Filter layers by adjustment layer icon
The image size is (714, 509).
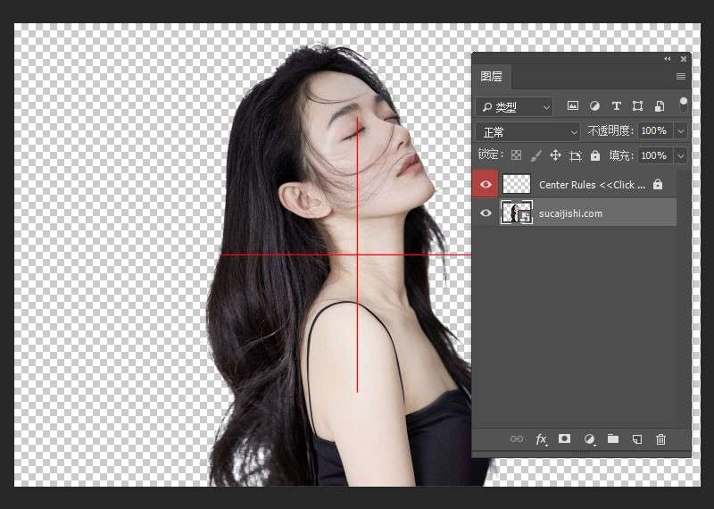tap(594, 106)
